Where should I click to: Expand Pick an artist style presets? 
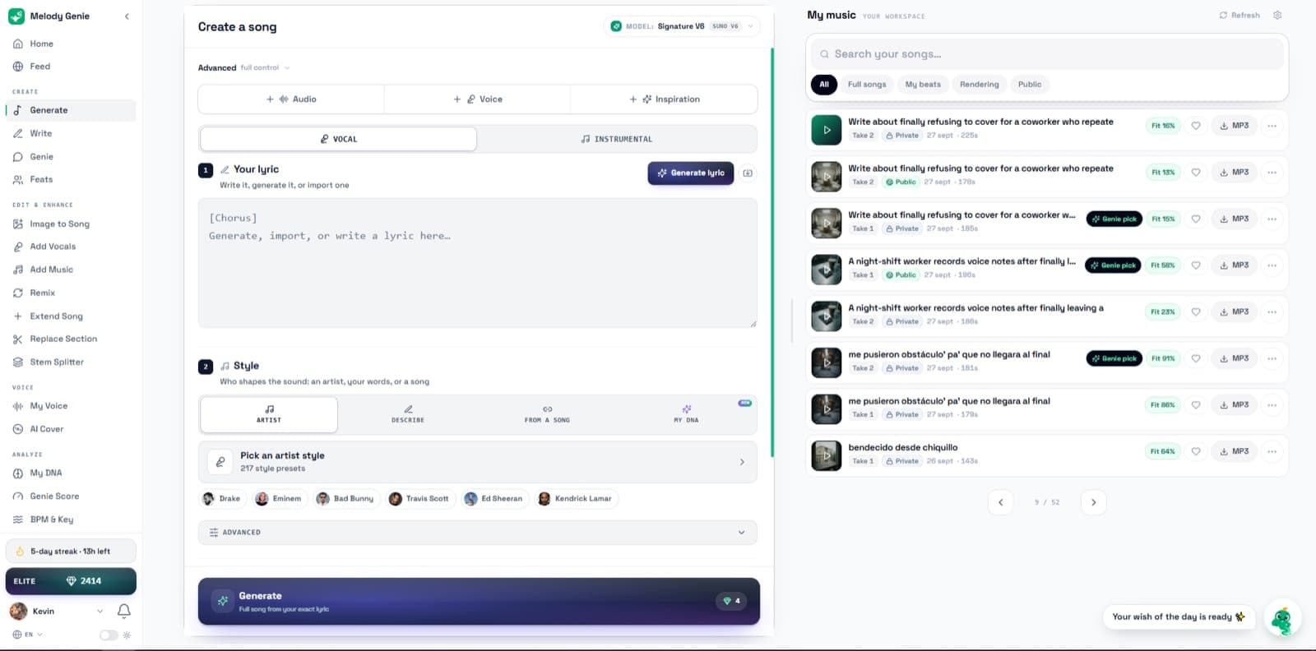pos(477,462)
